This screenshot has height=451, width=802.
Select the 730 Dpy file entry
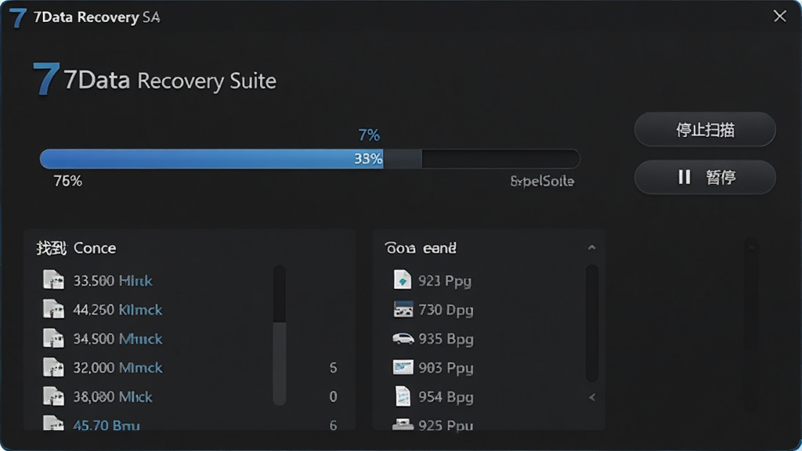click(446, 310)
